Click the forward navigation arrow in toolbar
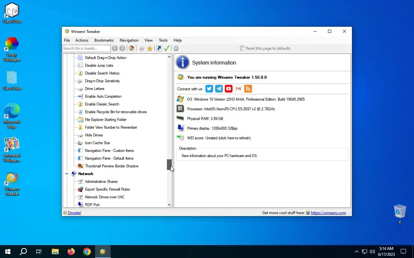 [122, 48]
